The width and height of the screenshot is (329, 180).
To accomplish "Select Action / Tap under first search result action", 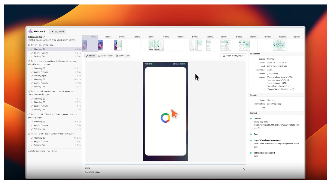I will [x=55, y=110].
